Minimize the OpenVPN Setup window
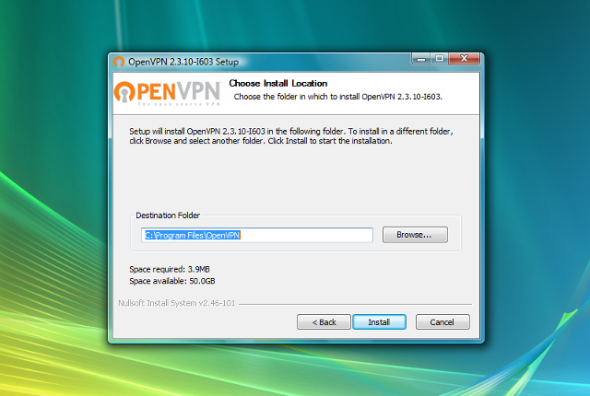The height and width of the screenshot is (396, 590). (x=421, y=59)
